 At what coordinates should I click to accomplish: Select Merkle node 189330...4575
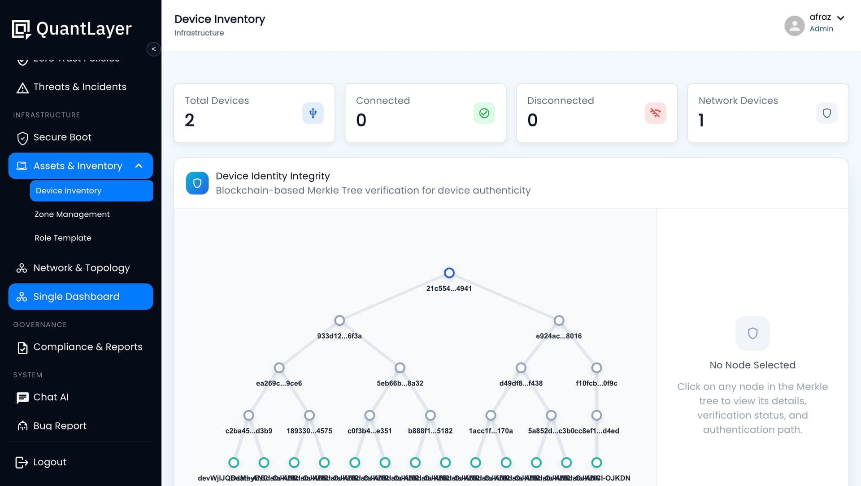309,415
